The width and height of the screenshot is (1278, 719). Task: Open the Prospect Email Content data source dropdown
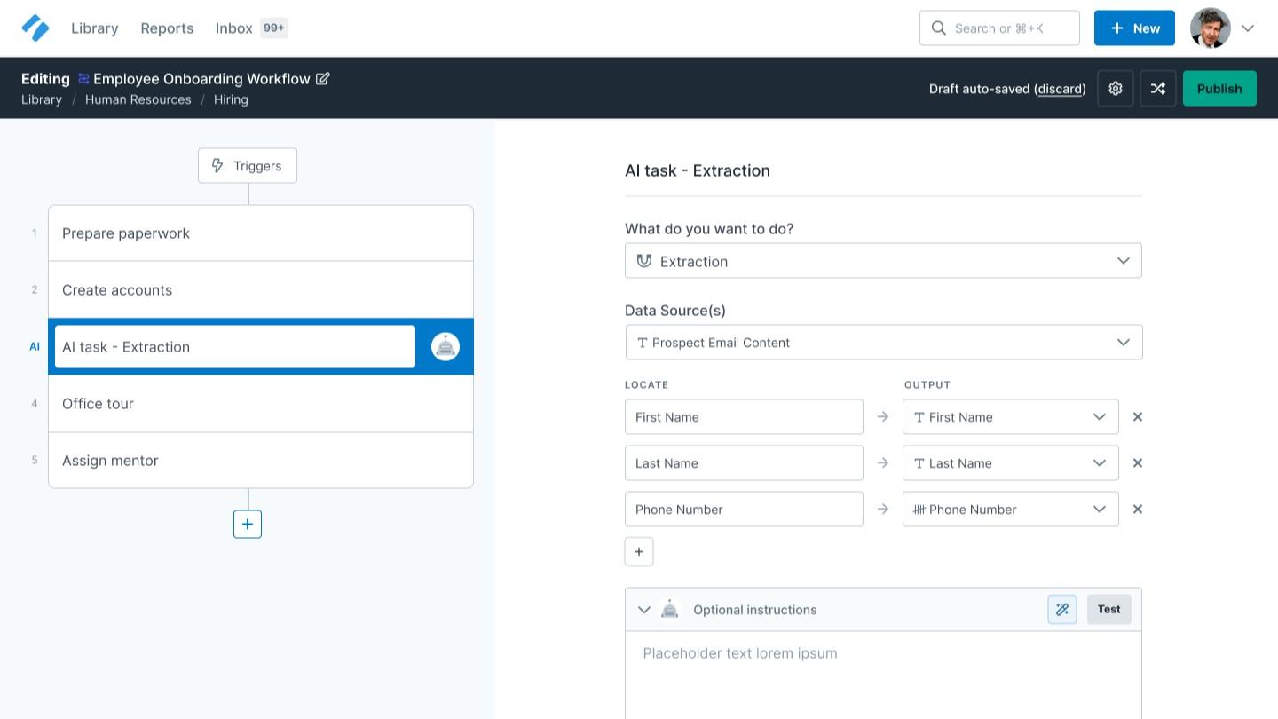883,343
